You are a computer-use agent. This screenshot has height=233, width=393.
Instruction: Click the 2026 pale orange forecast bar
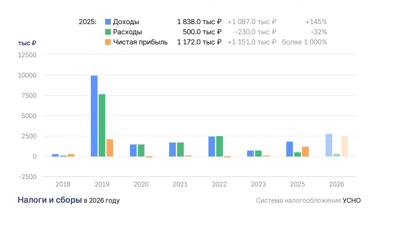(x=345, y=147)
